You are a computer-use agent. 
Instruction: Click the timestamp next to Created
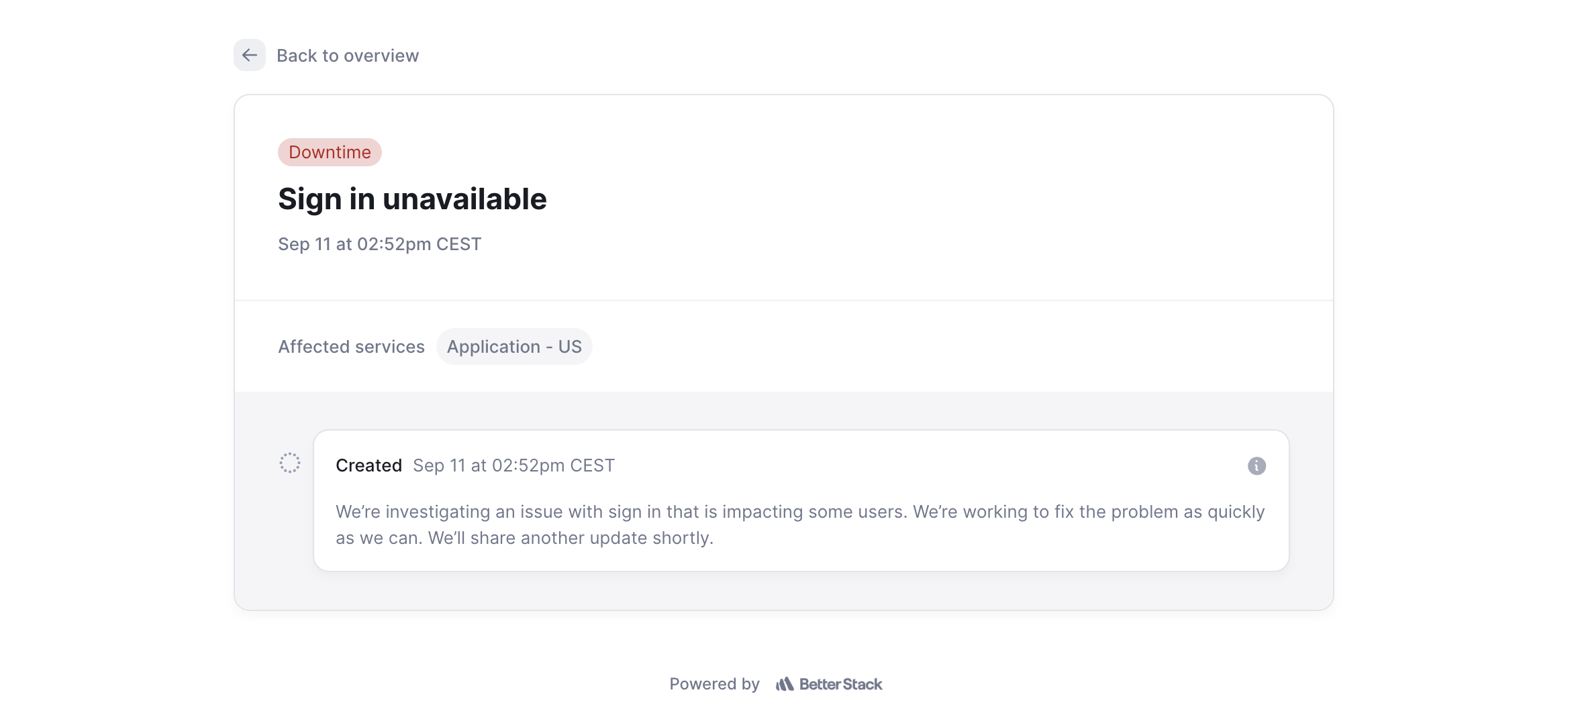(x=513, y=465)
